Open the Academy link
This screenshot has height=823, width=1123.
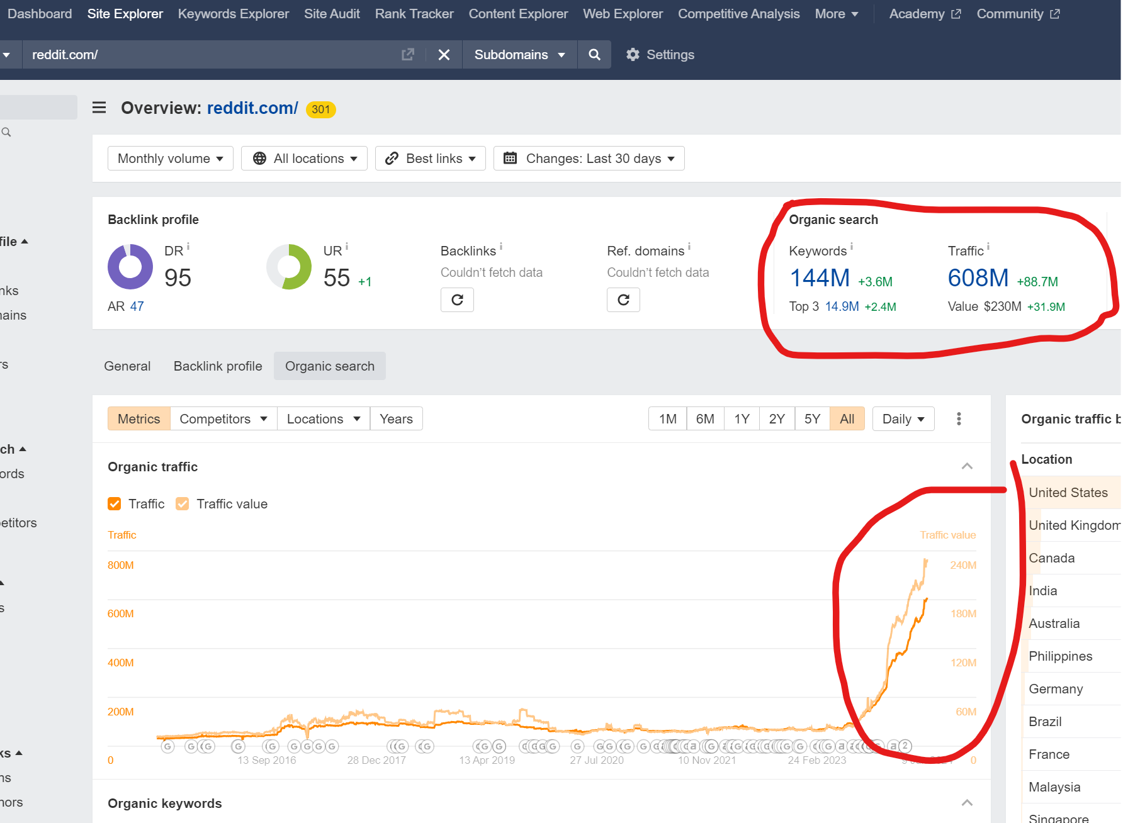(925, 14)
